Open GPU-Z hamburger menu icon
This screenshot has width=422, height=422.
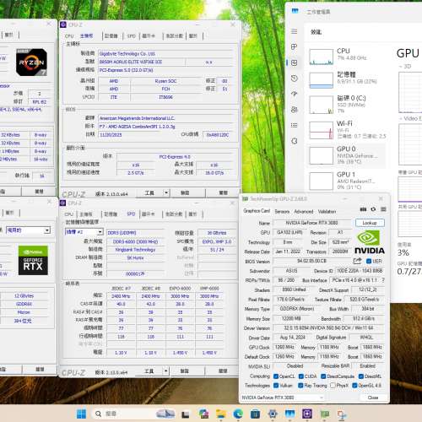coord(383,209)
